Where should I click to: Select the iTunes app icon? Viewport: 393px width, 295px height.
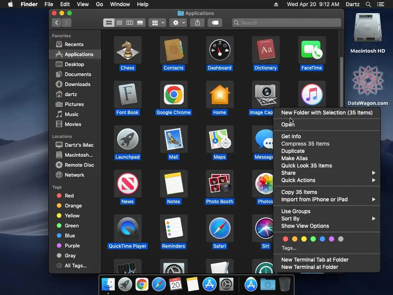point(312,94)
